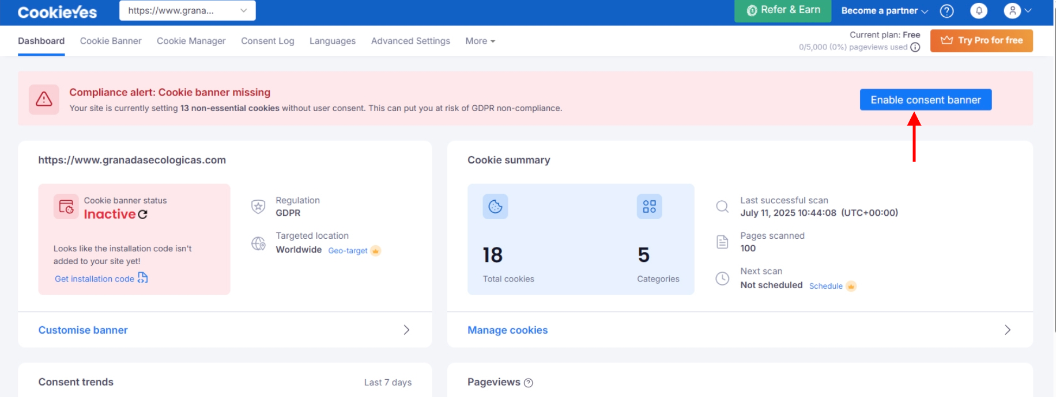Click Try Pro for free button
This screenshot has width=1056, height=397.
pos(981,40)
